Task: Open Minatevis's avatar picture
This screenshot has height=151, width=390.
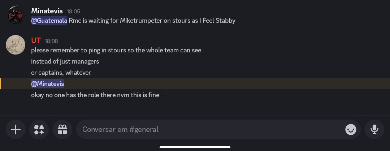Action: [16, 15]
